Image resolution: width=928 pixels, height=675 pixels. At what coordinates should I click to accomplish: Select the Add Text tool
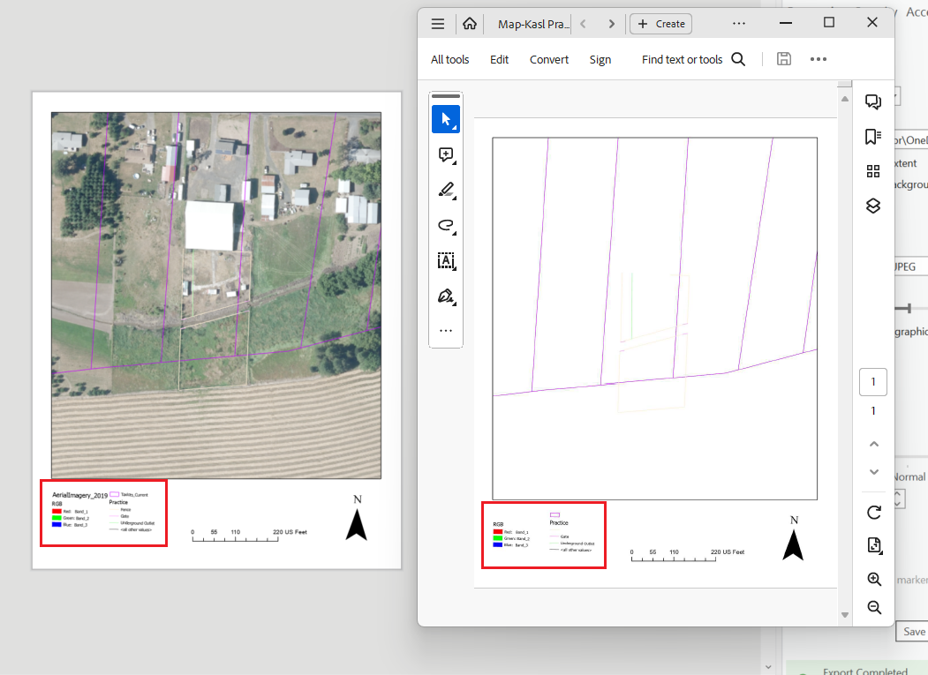coord(446,260)
